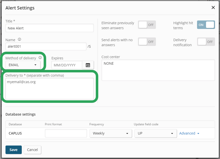Click the Print format input field

66,133
